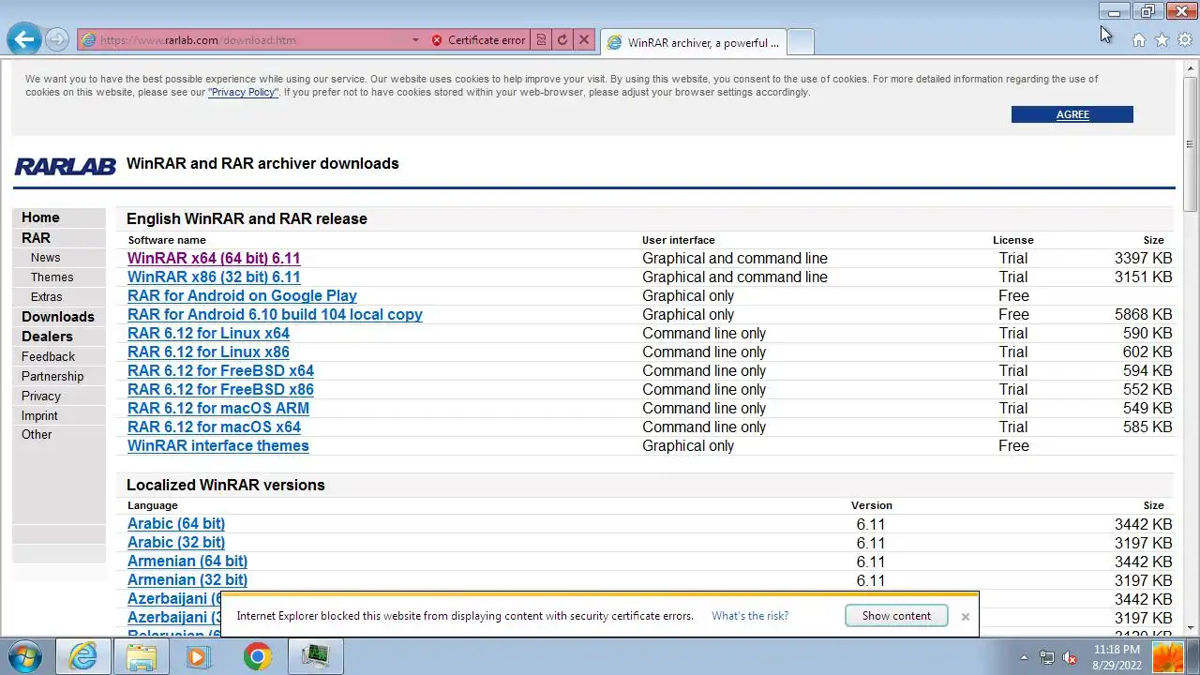
Task: Open News in the sidebar
Action: (x=45, y=258)
